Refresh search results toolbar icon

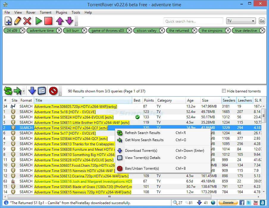tap(8, 91)
